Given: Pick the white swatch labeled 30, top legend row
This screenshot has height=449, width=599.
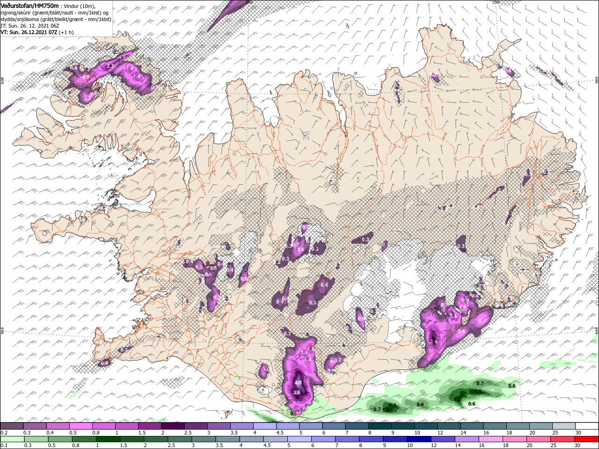Looking at the screenshot, I should pyautogui.click(x=586, y=426).
